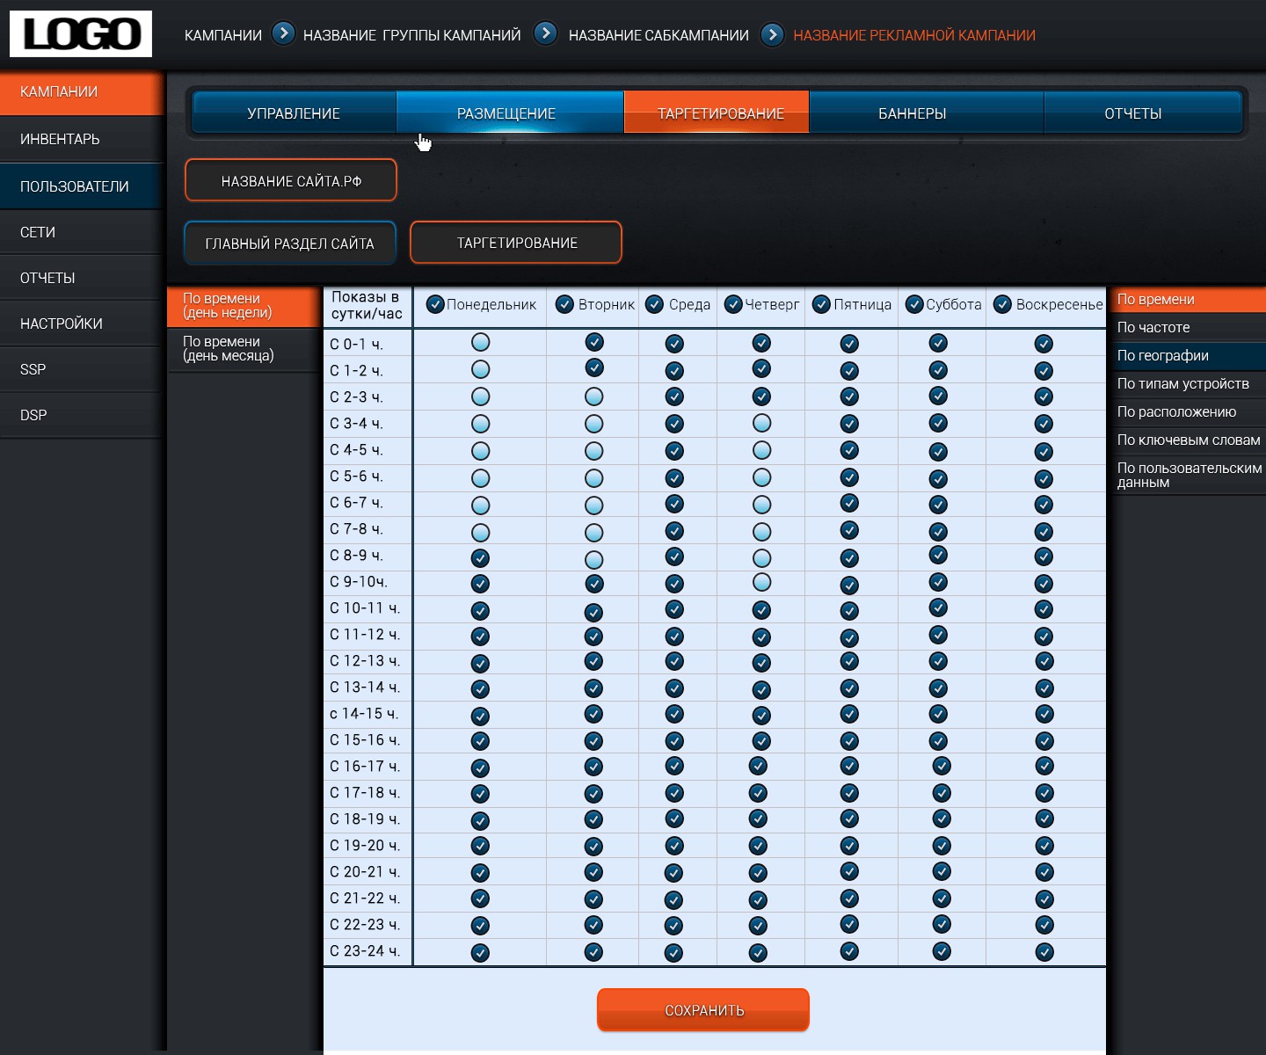The height and width of the screenshot is (1055, 1266).
Task: Enable Четверг in the С 3-4 ч. row
Action: point(761,423)
